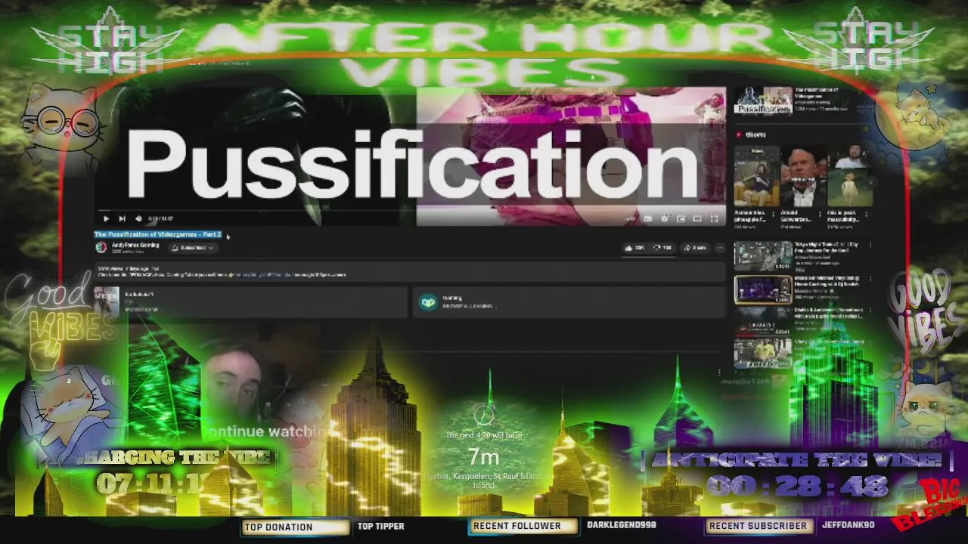Click the RECENT SUBSCRIBER label

click(758, 526)
